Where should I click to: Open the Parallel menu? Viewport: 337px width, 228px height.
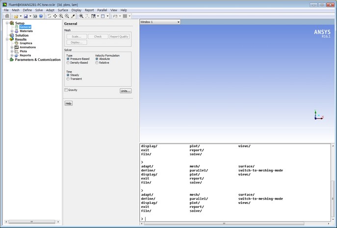click(x=102, y=10)
